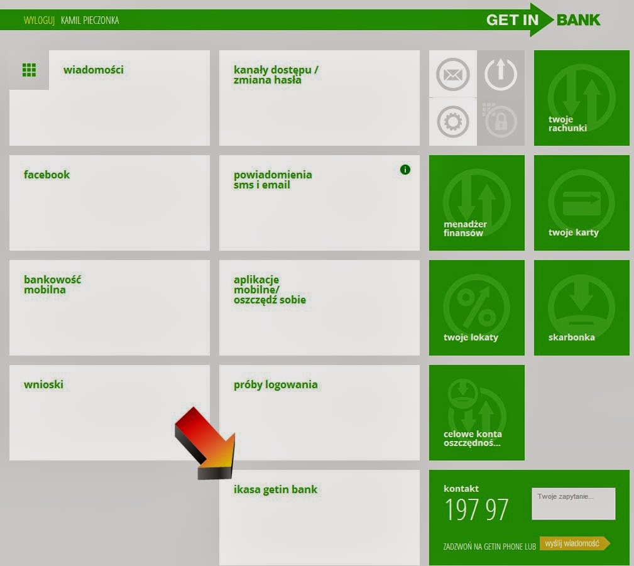The image size is (634, 566).
Task: Open the twoje lokaty tile
Action: (477, 308)
